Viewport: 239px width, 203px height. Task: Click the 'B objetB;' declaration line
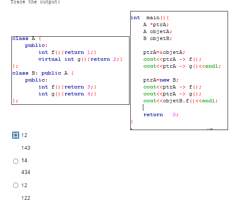158,38
